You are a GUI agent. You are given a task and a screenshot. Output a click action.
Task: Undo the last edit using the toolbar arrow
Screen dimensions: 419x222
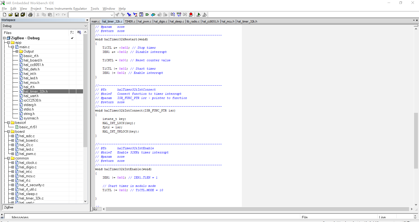click(x=58, y=15)
